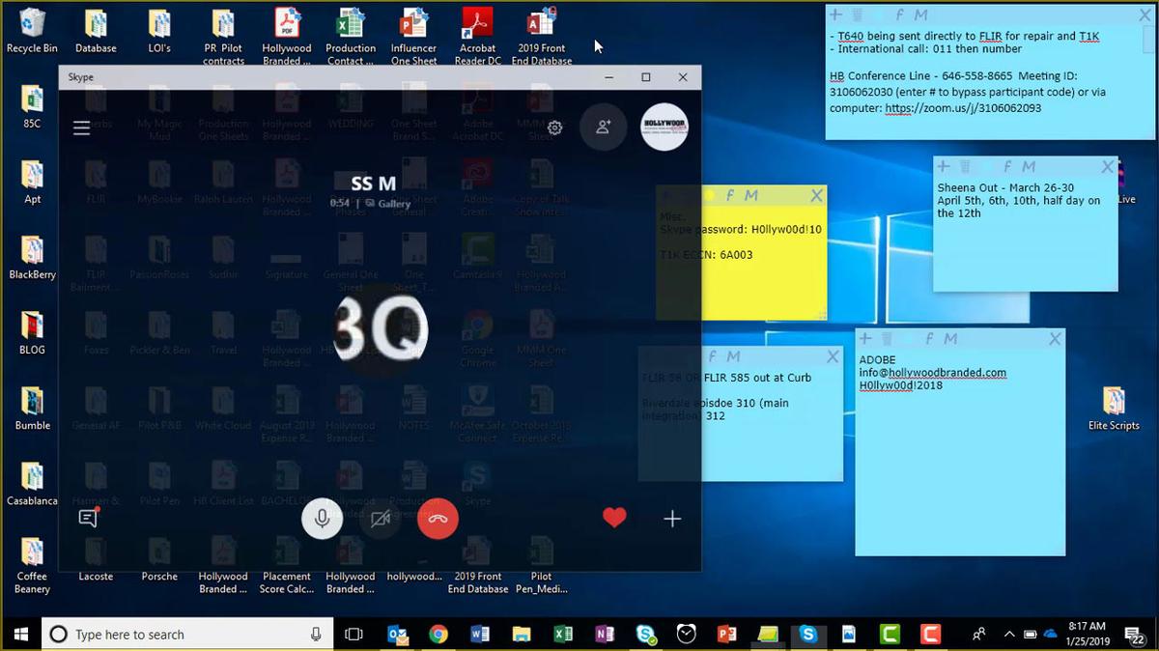Image resolution: width=1159 pixels, height=651 pixels.
Task: Open Task View on the taskbar
Action: (354, 634)
